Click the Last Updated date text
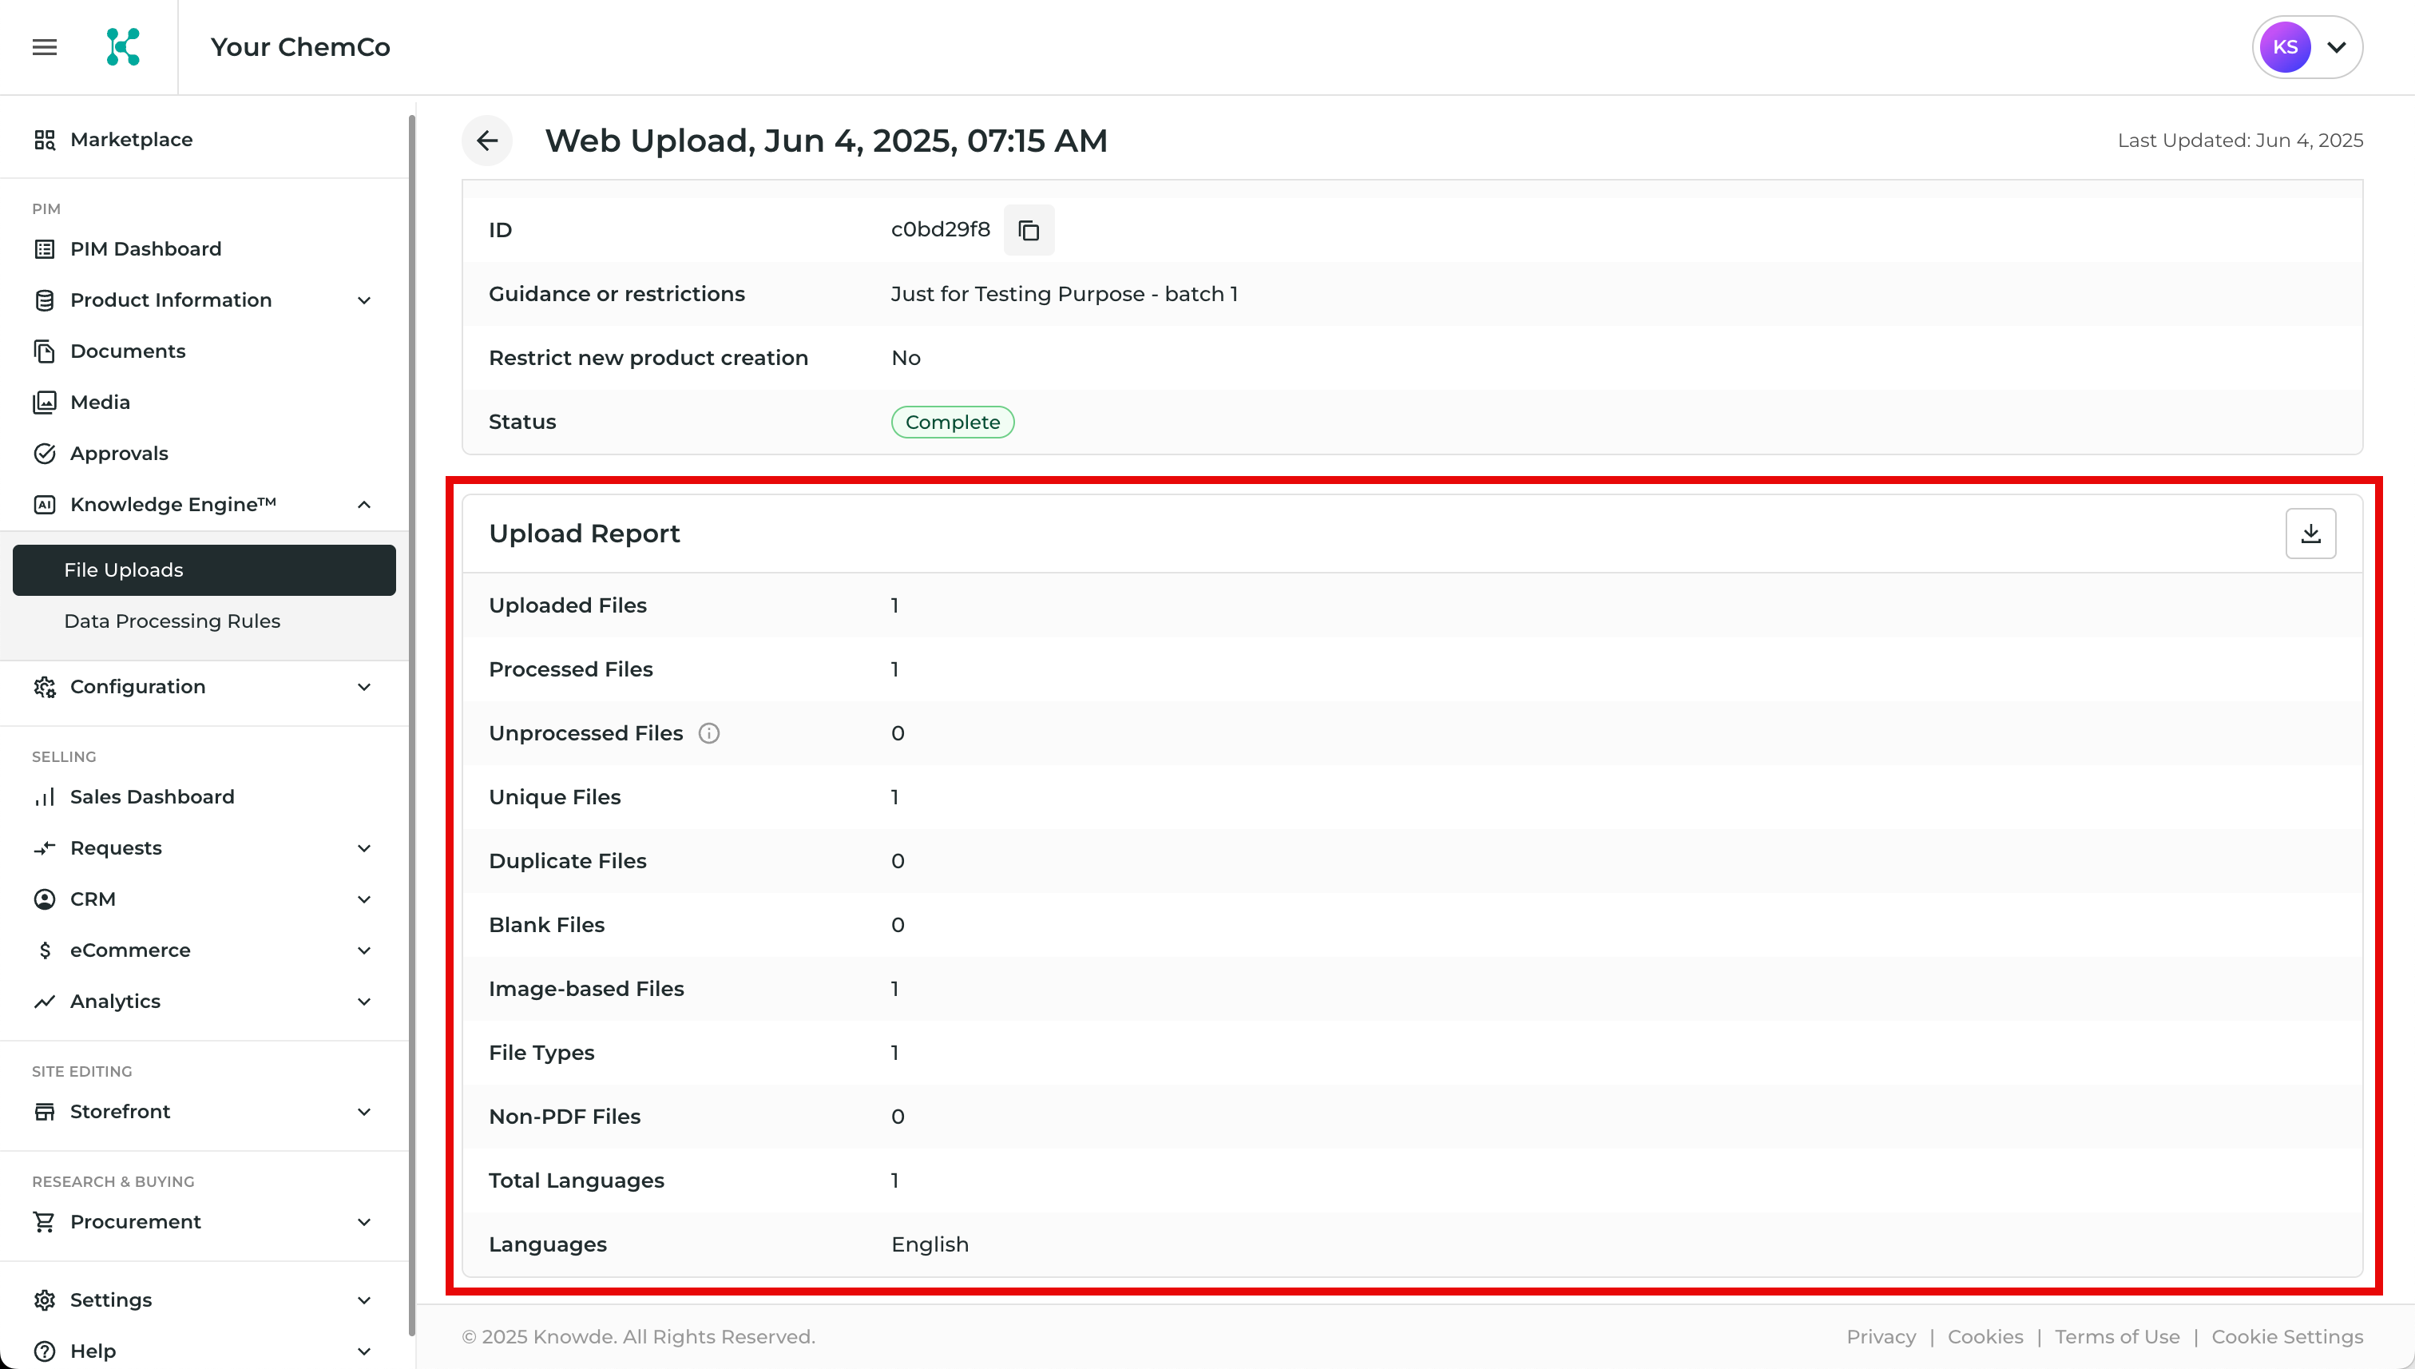The width and height of the screenshot is (2415, 1369). [2239, 141]
